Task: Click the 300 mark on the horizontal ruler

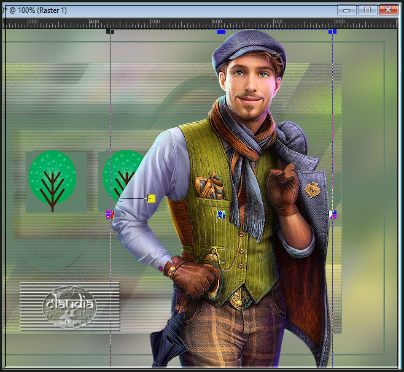Action: pyautogui.click(x=33, y=21)
